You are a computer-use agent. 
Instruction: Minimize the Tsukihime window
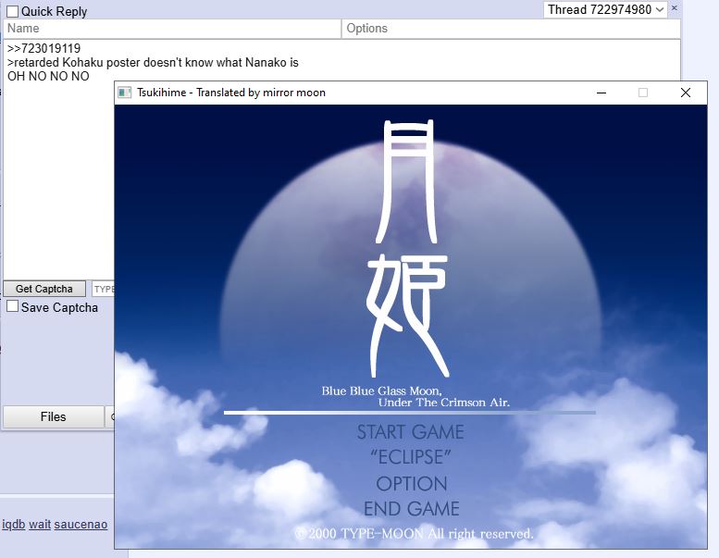coord(601,93)
